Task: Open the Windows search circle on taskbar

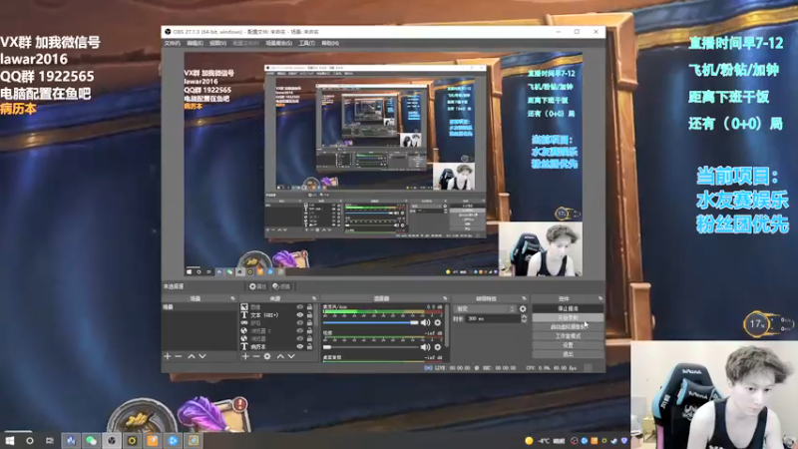Action: tap(30, 440)
